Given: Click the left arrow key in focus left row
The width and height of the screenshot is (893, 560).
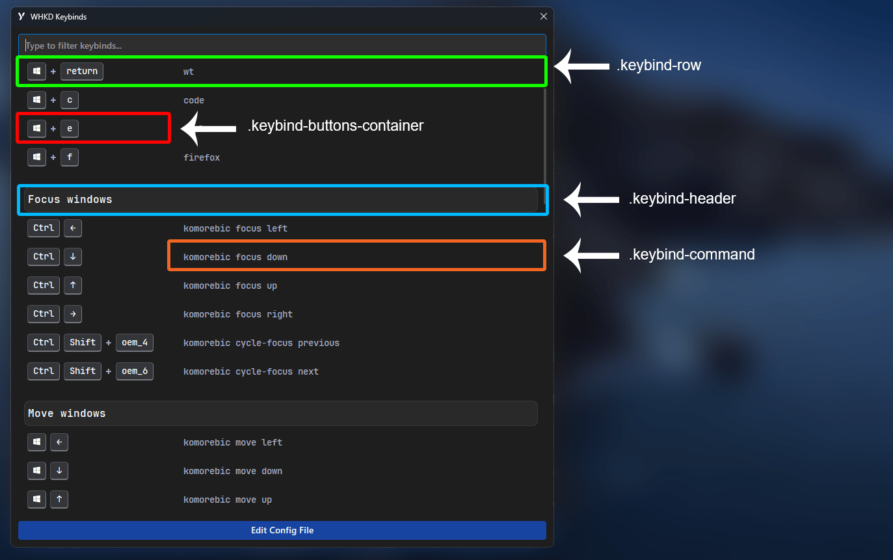Looking at the screenshot, I should tap(73, 228).
